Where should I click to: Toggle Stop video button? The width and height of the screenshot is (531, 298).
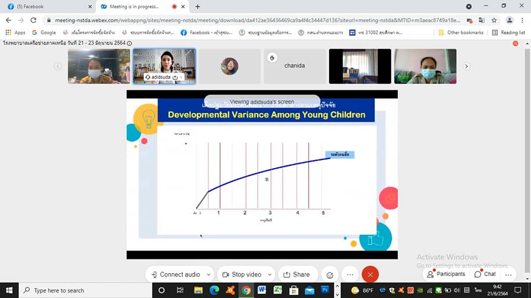click(242, 275)
